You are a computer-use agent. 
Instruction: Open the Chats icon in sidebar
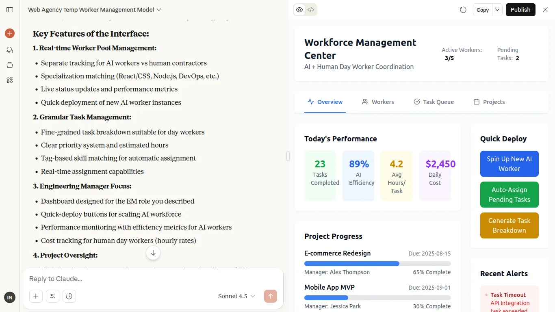point(10,50)
